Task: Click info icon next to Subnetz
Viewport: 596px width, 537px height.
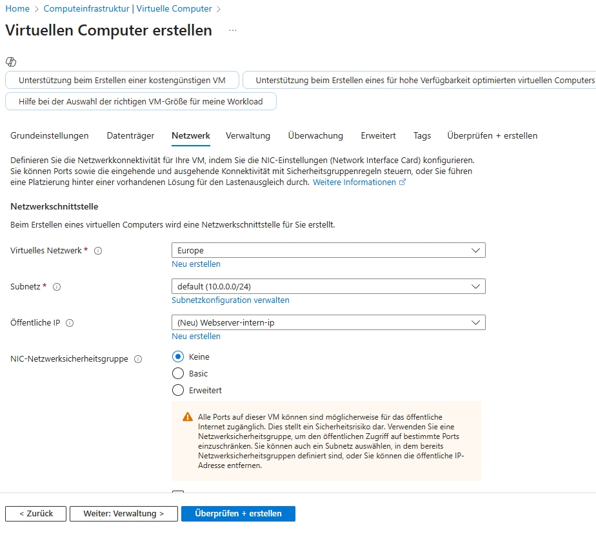Action: (57, 287)
